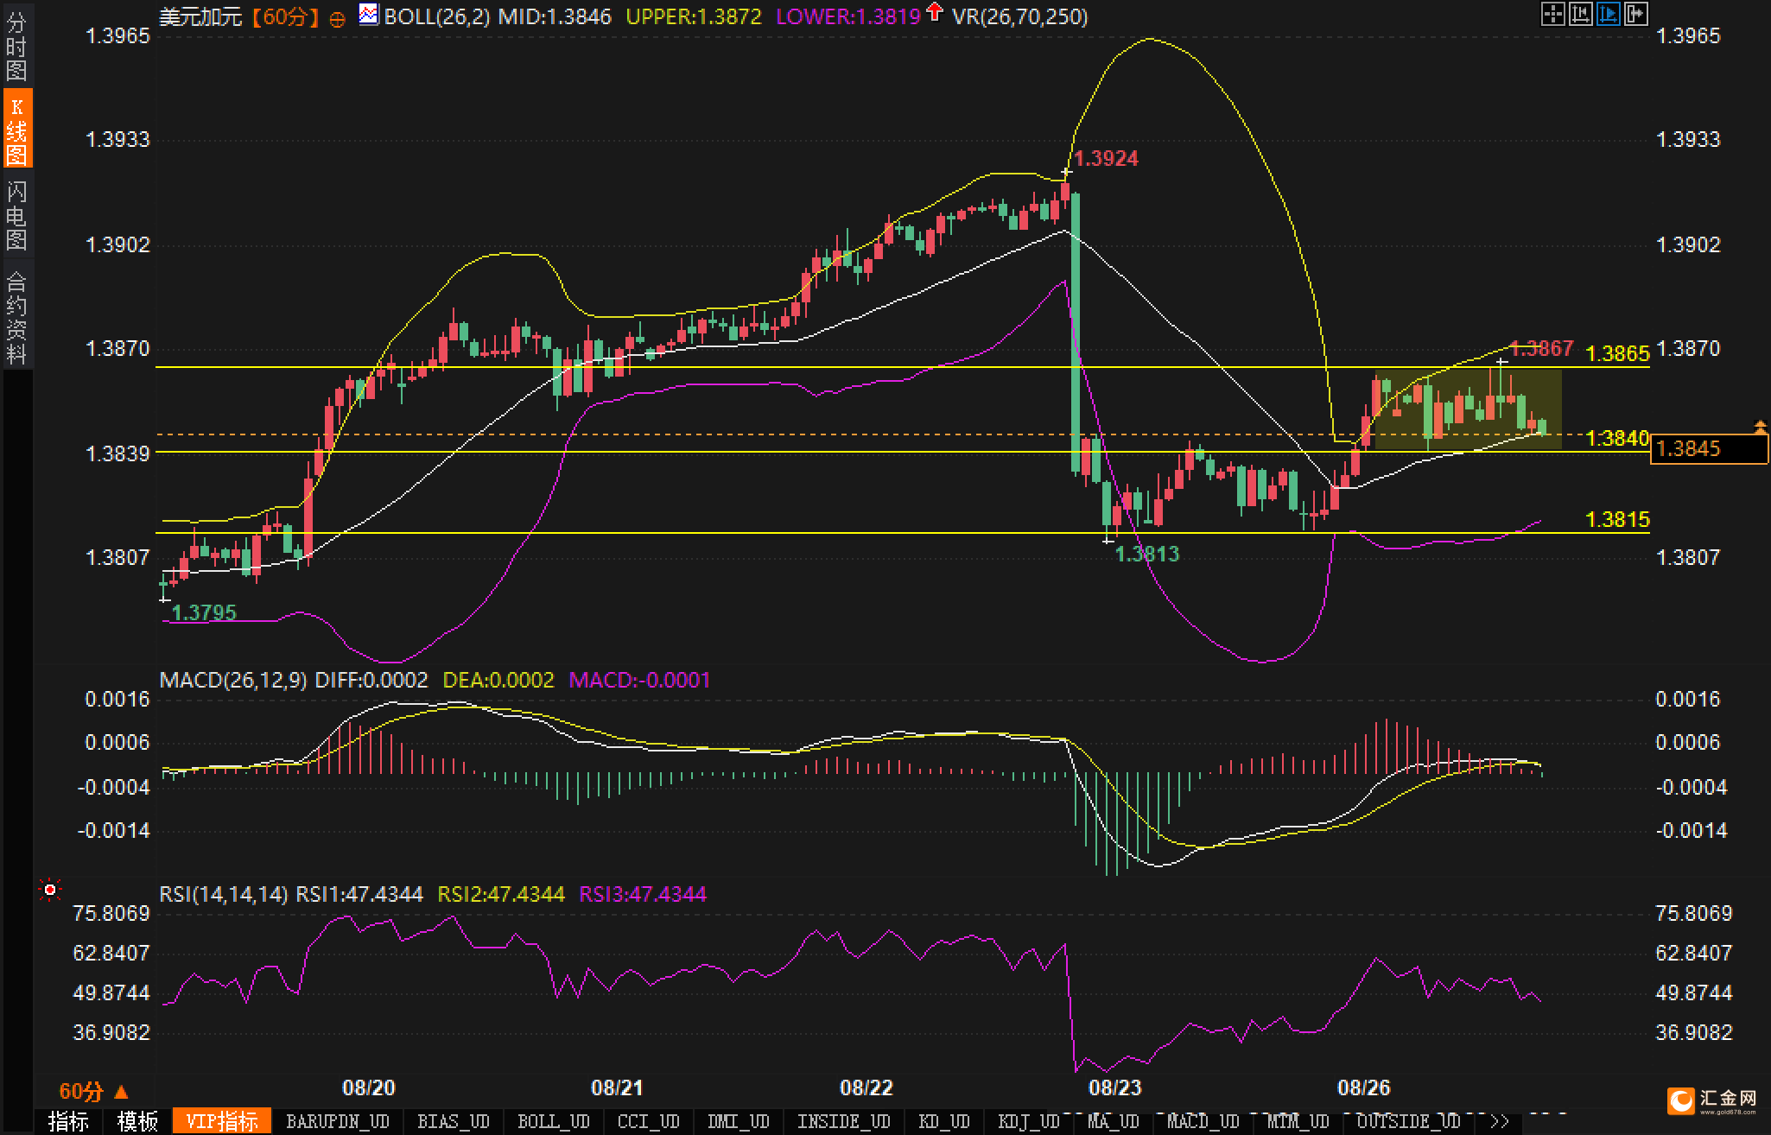Click the RSI3:47.4344 value
The height and width of the screenshot is (1135, 1771).
pos(643,894)
